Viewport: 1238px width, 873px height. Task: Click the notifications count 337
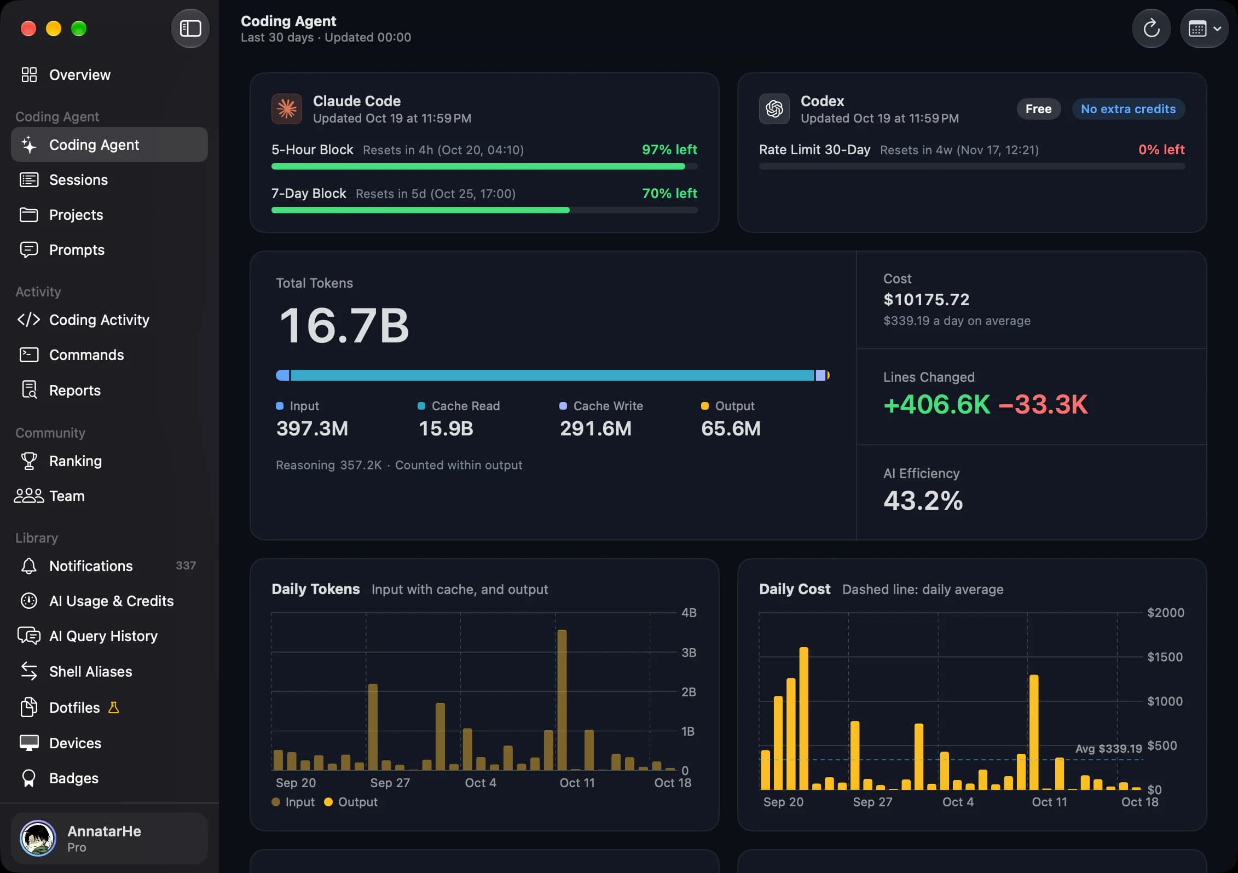186,566
